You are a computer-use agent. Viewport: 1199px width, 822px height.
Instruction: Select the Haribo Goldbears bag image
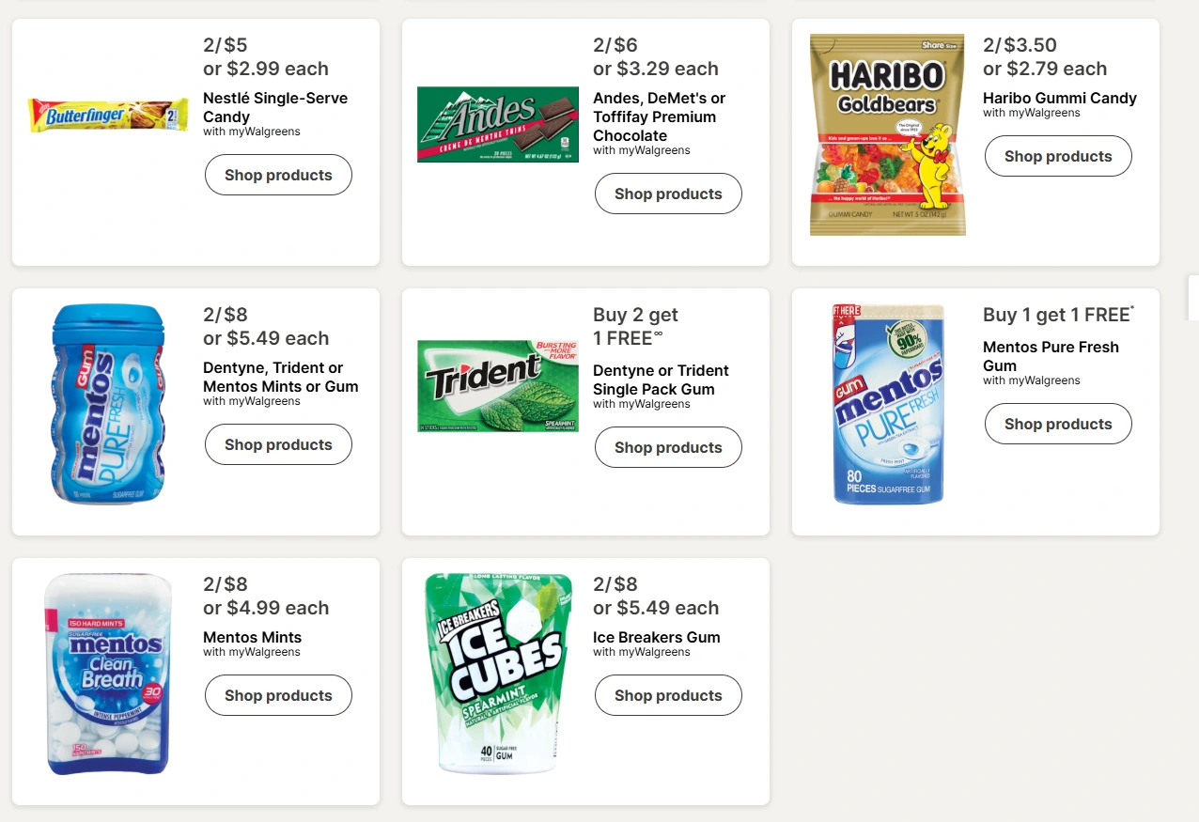tap(888, 134)
